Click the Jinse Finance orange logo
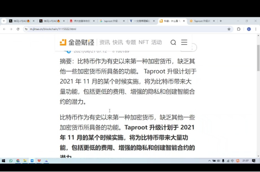Screen dimensions: 260x172 (63, 42)
